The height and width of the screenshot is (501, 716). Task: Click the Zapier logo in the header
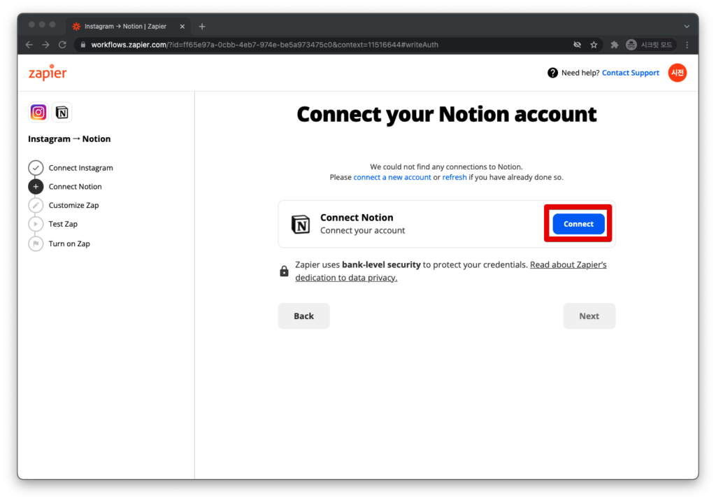tap(48, 73)
